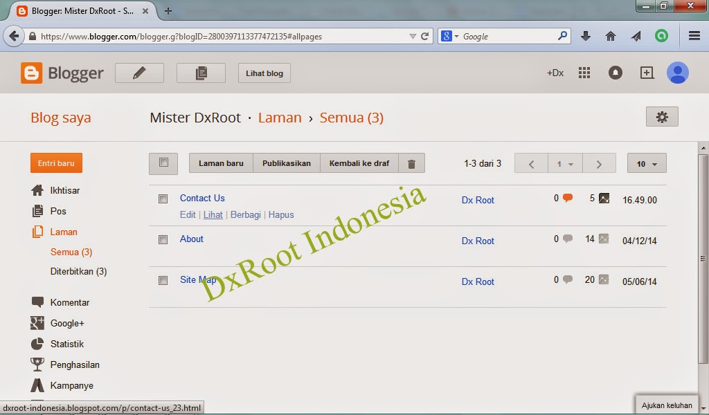709x415 pixels.
Task: Click the Site Map row views icon
Action: pos(604,280)
